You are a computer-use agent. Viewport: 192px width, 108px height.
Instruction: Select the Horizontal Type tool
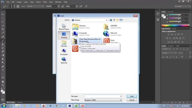click(3, 70)
